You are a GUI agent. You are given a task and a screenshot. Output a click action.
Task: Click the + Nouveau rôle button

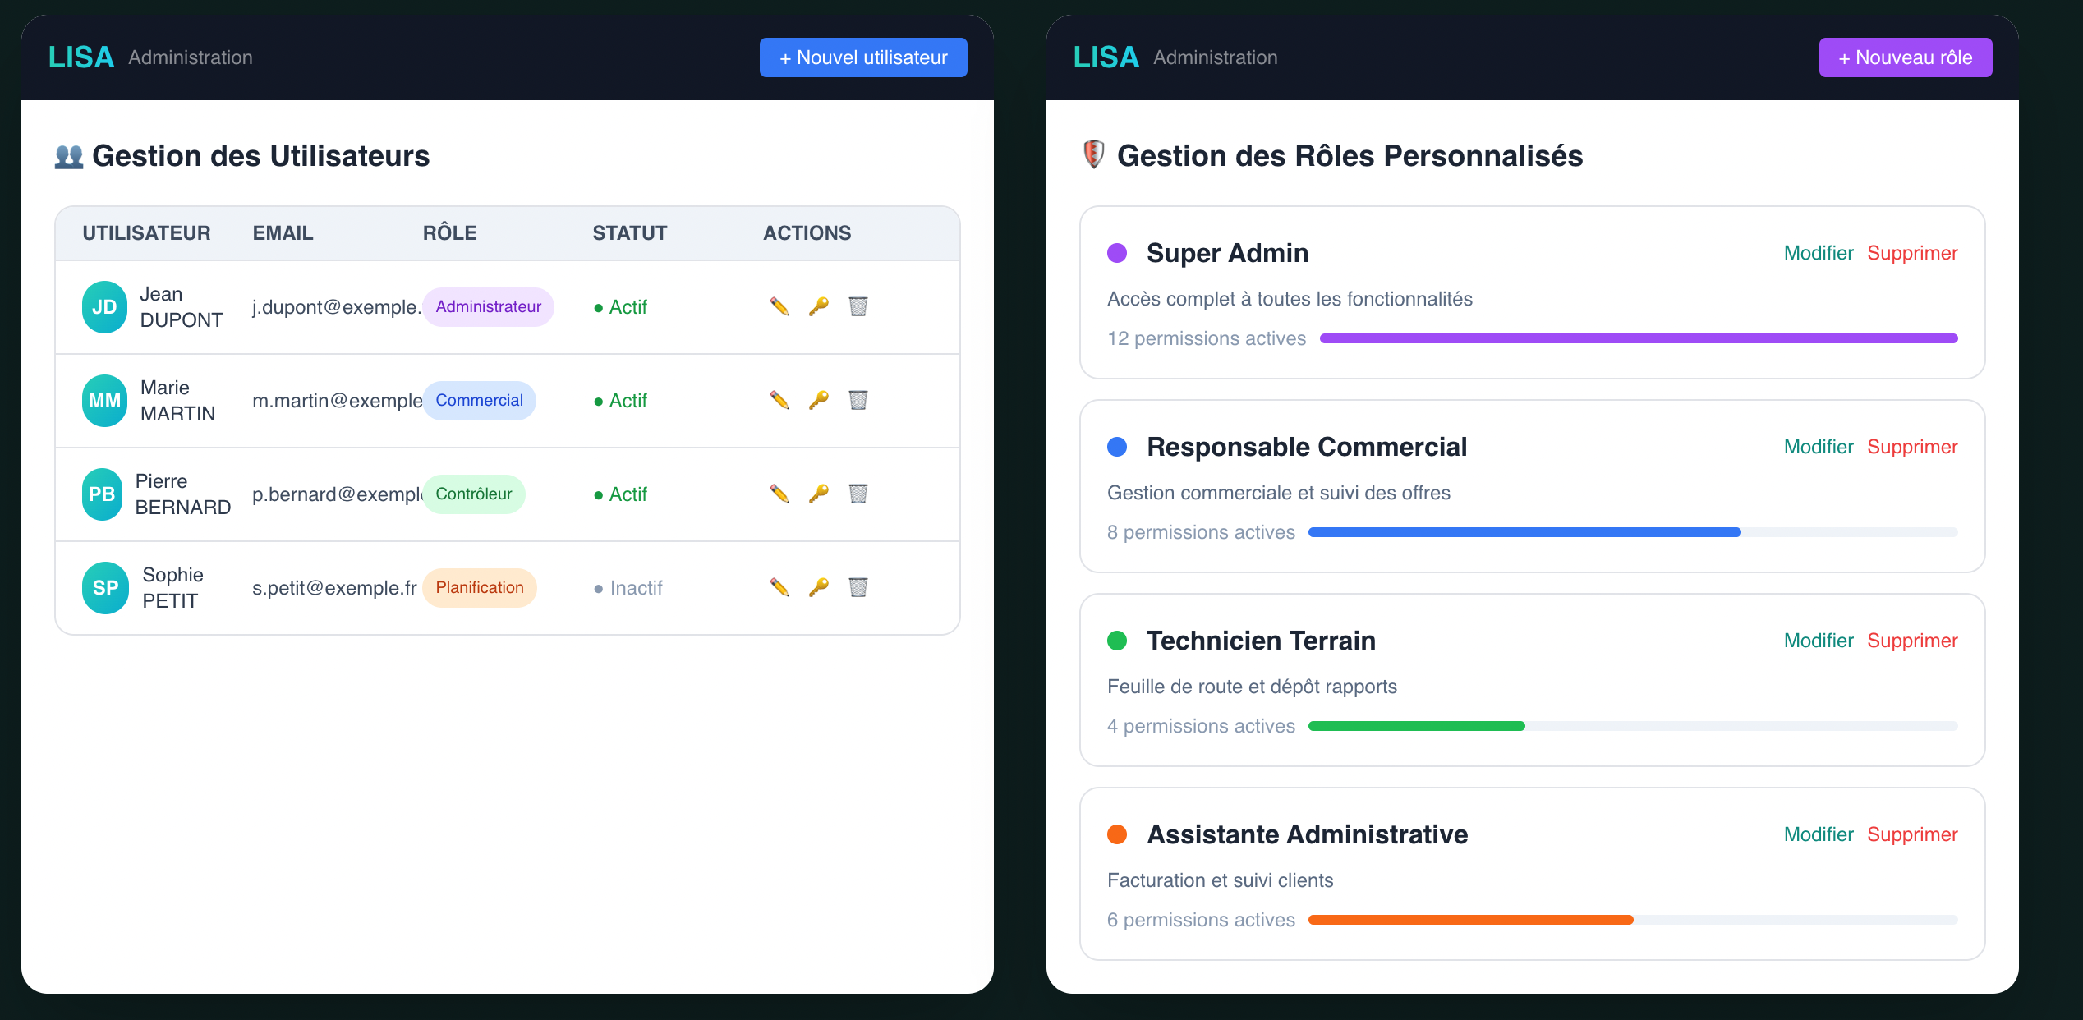tap(1905, 57)
